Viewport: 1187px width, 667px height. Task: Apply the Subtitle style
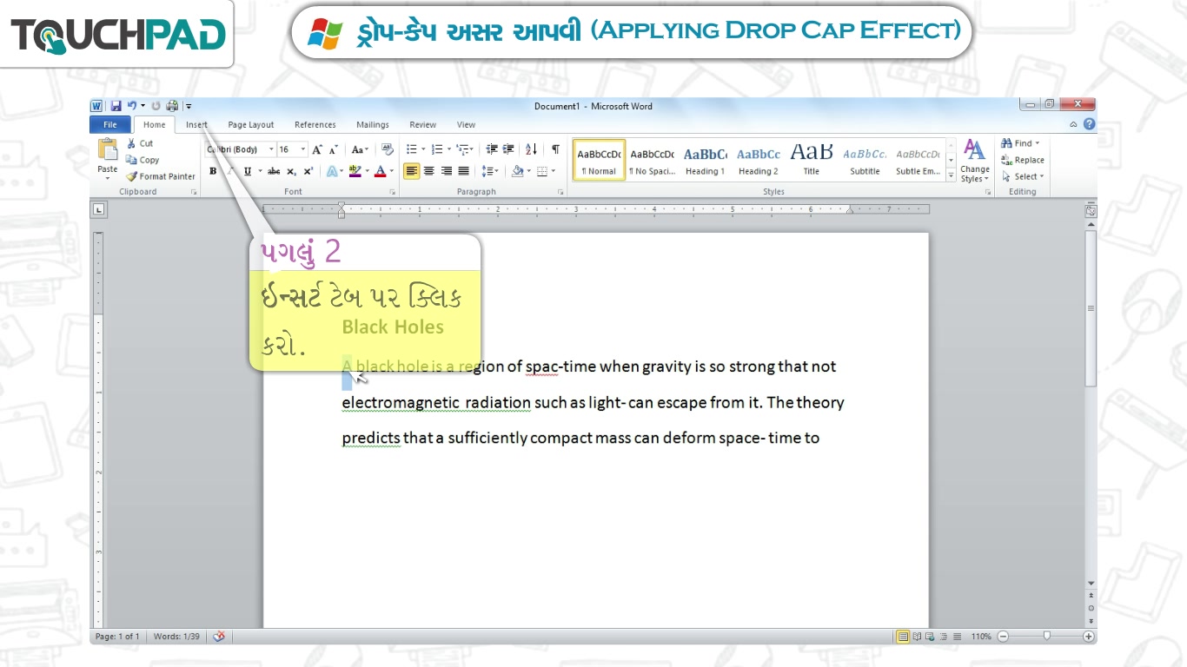(865, 160)
